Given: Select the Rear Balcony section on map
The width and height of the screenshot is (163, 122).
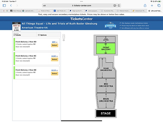Looking at the screenshot, I should [106, 39].
